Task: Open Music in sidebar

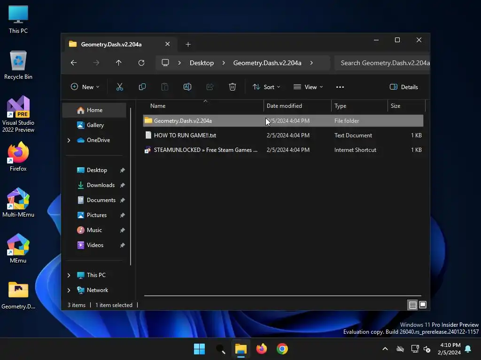Action: click(x=94, y=230)
